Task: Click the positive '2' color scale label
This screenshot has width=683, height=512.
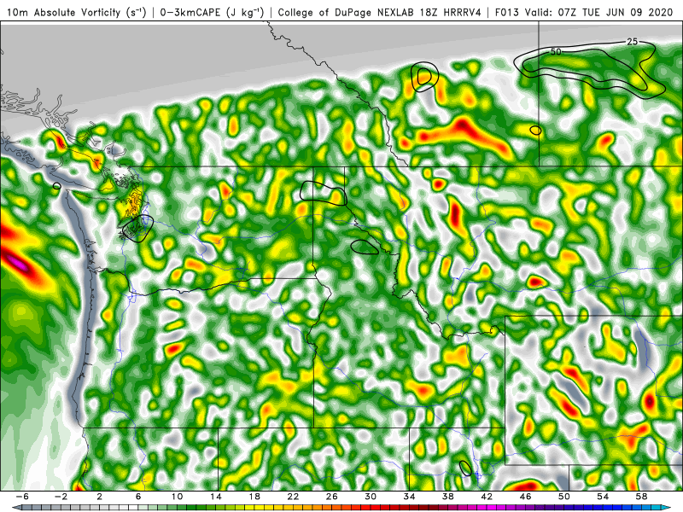Action: [x=99, y=497]
